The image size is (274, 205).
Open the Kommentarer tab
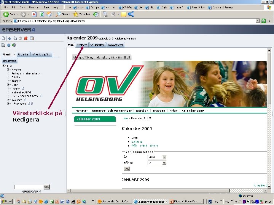point(115,45)
